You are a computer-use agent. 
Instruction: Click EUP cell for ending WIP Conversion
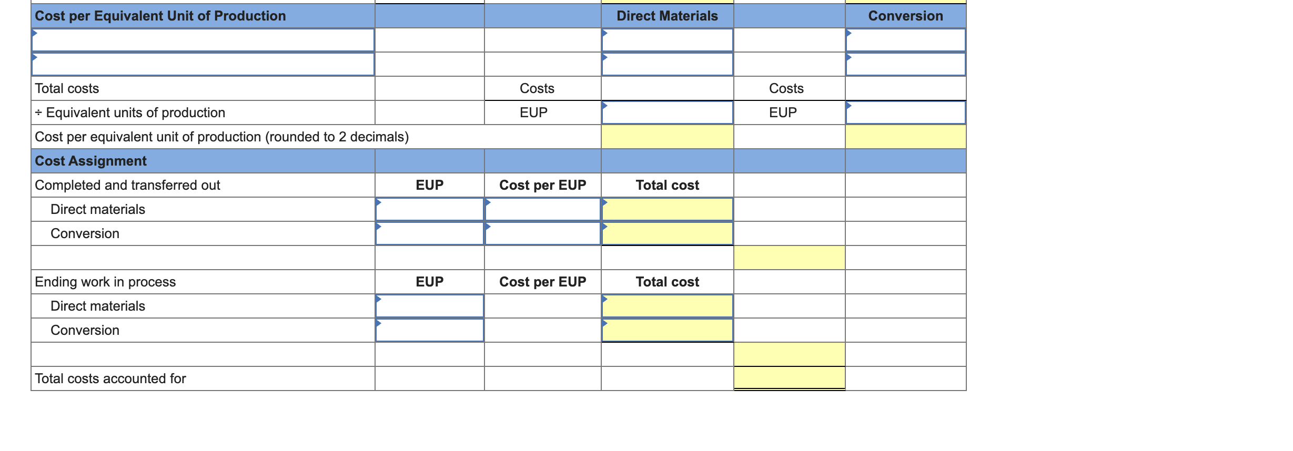[x=429, y=330]
